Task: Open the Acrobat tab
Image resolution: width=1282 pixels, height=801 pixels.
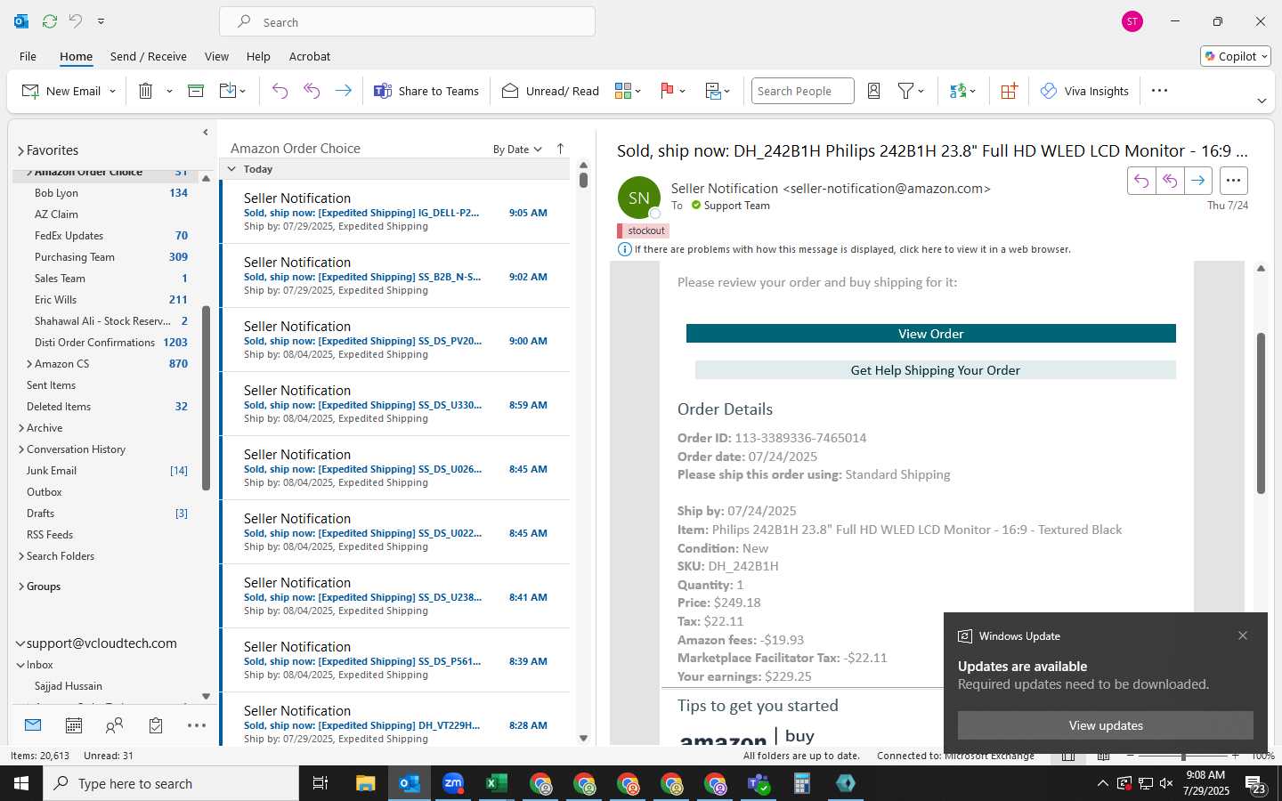Action: click(x=310, y=56)
